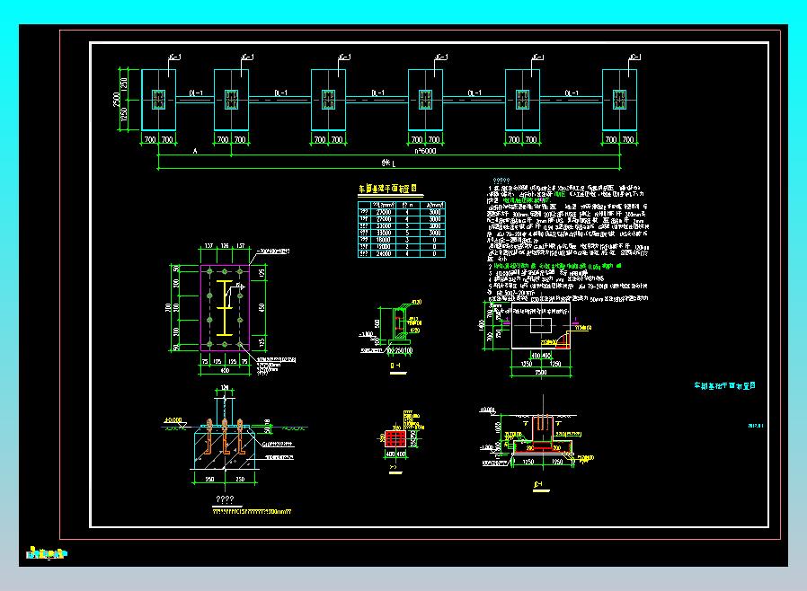Click the table cell reading 18000
807x591 pixels.
[x=384, y=240]
